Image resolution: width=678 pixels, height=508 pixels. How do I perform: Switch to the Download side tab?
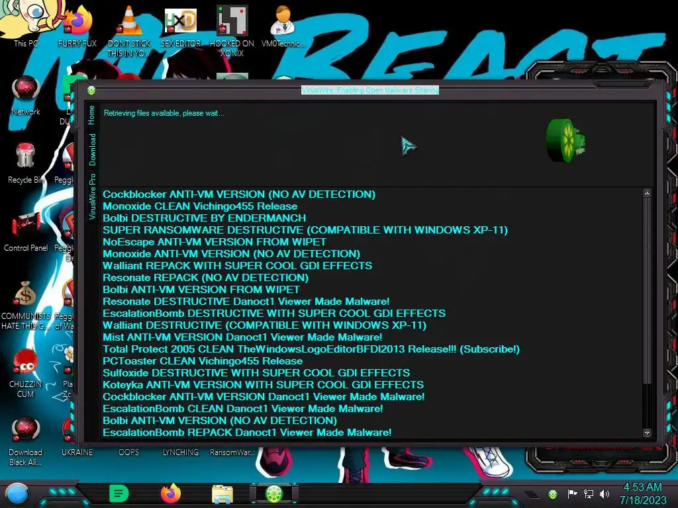tap(92, 149)
